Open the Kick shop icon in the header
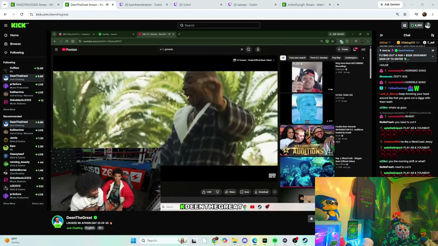This screenshot has width=438, height=246. (404, 25)
